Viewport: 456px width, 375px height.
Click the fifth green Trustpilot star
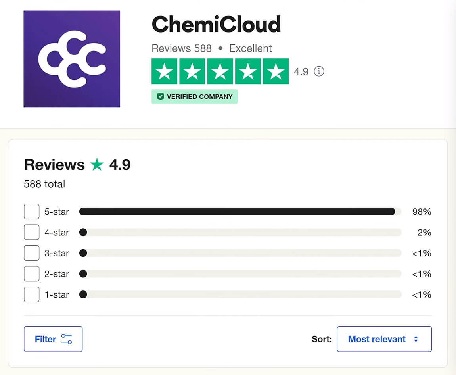pyautogui.click(x=276, y=71)
